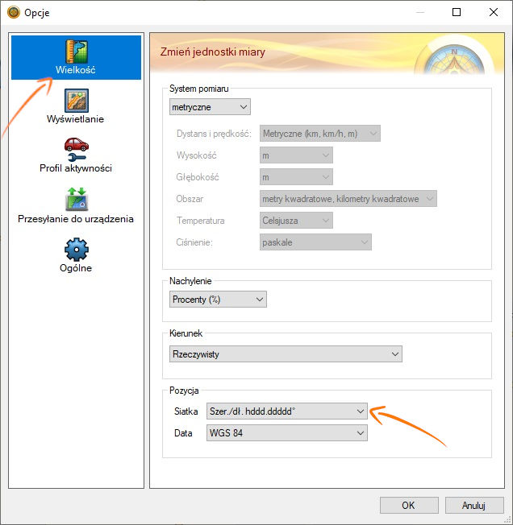Viewport: 513px width, 525px height.
Task: Click the Opcje title bar app icon
Action: tap(13, 13)
